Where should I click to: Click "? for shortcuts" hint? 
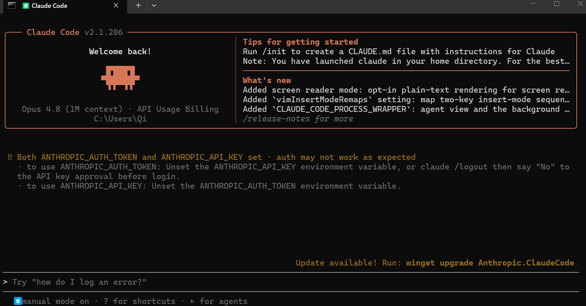coord(139,301)
